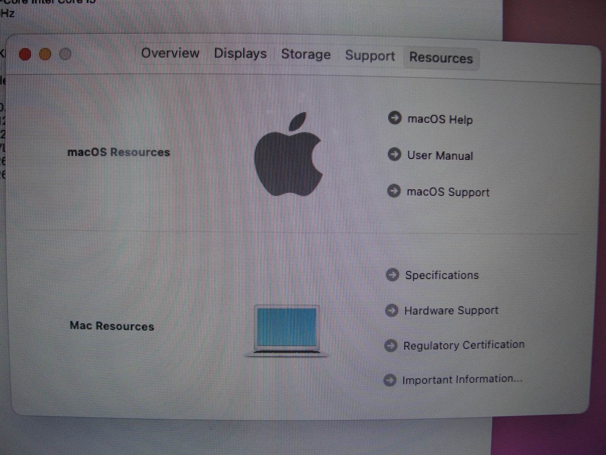The height and width of the screenshot is (455, 606).
Task: Open the macOS Help text link
Action: pos(440,119)
